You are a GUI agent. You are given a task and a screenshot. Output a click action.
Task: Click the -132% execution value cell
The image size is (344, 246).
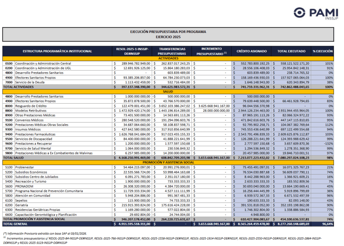point(328,143)
